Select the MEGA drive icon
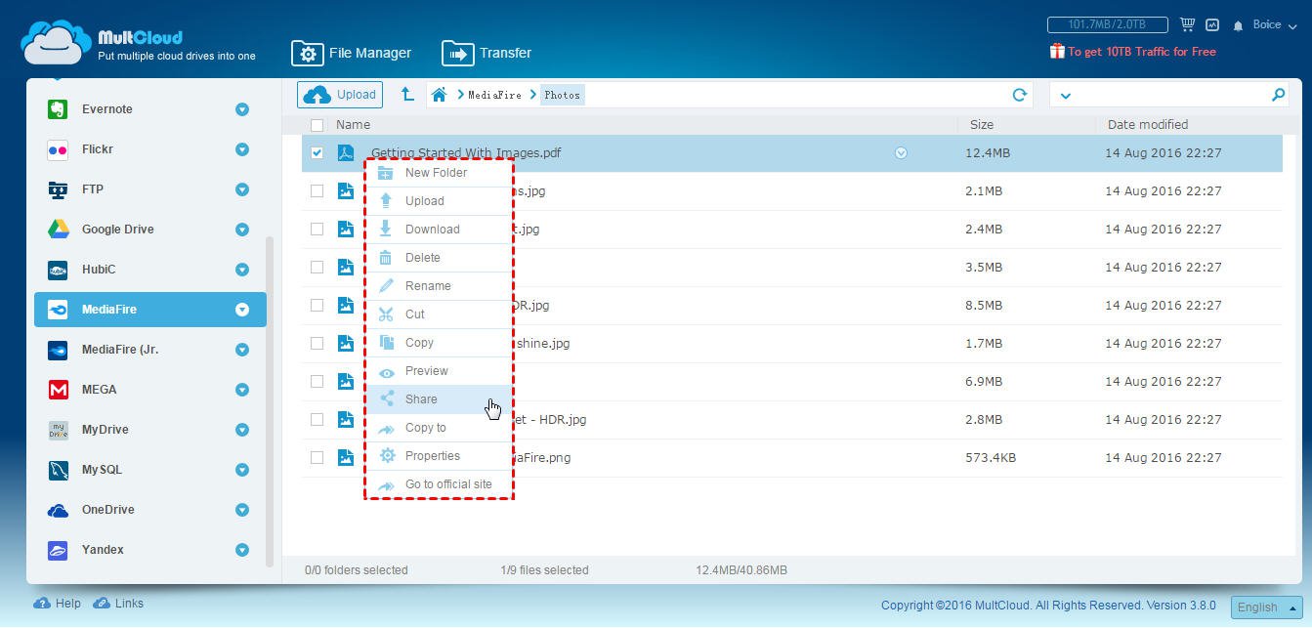The height and width of the screenshot is (628, 1312). pyautogui.click(x=58, y=390)
